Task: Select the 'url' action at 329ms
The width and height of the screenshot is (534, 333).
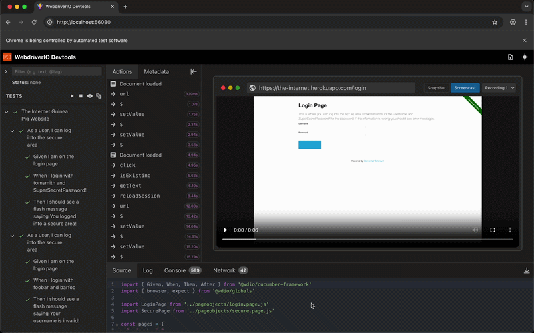Action: [154, 94]
